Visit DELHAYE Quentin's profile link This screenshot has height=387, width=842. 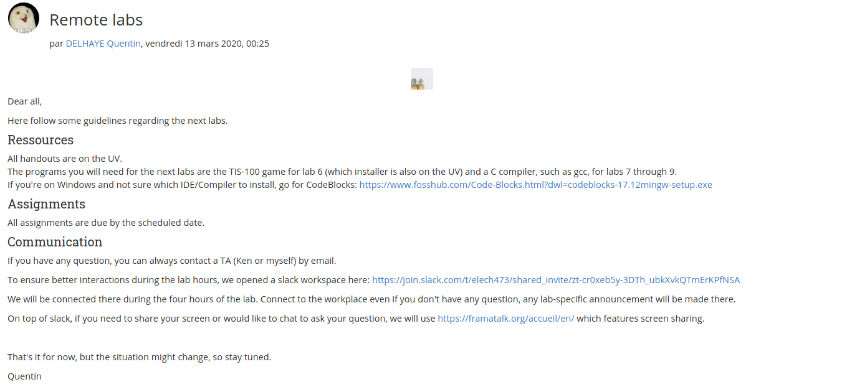pyautogui.click(x=103, y=44)
